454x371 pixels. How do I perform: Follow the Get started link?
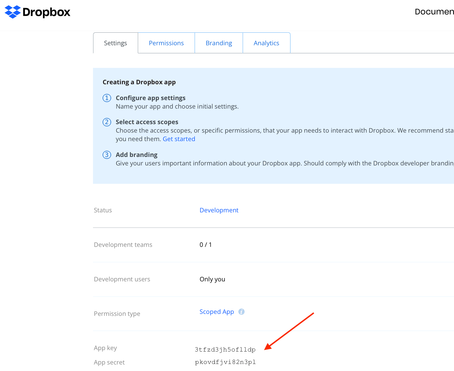click(179, 139)
